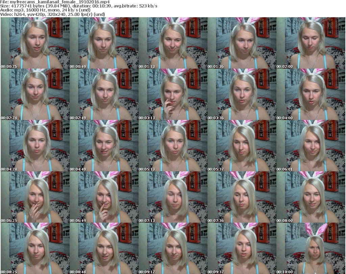Viewport: 346px width, 274px height.
Task: Open the thumbnail frame stamped 00:08:48
Action: [104, 248]
